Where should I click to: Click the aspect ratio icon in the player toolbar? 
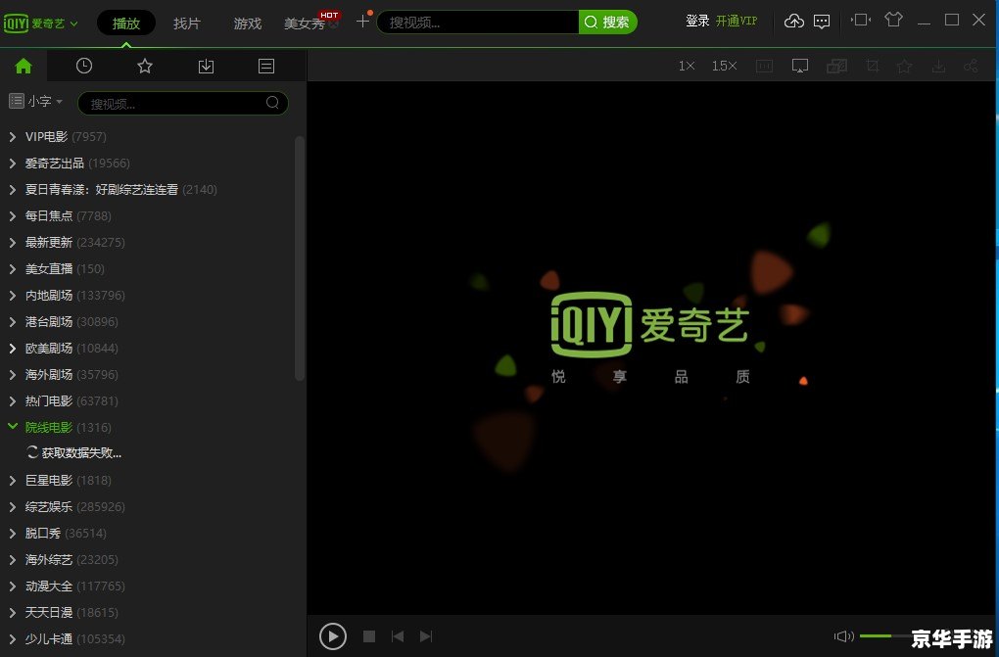(x=764, y=66)
